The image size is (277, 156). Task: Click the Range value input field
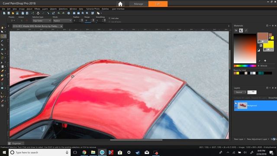(87, 21)
